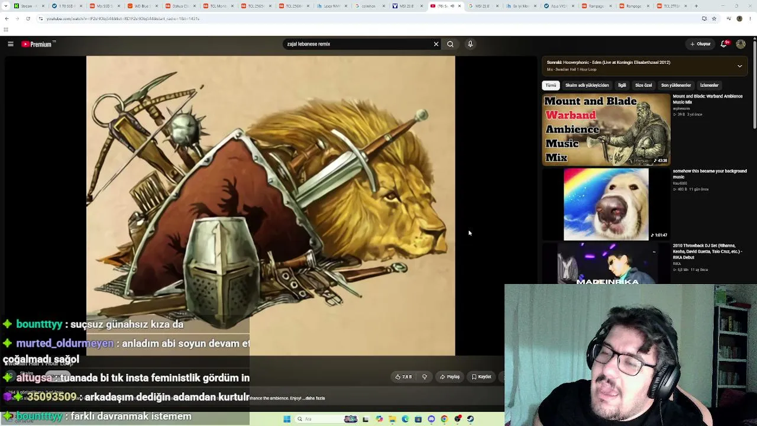Bookmark this page with the star icon
This screenshot has height=426, width=757.
714,18
